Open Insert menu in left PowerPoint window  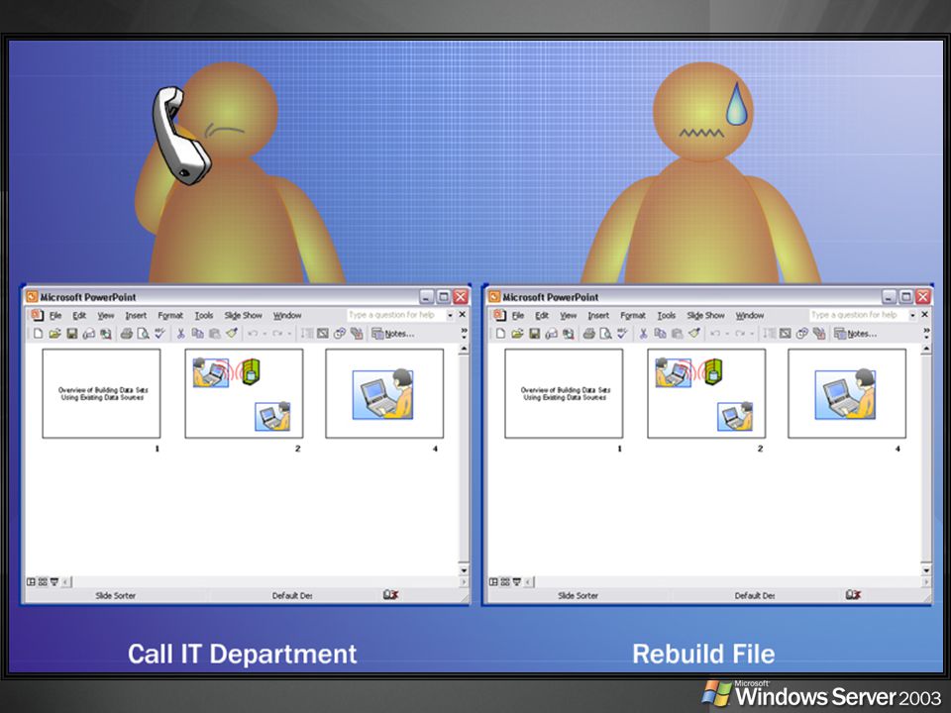tap(136, 315)
